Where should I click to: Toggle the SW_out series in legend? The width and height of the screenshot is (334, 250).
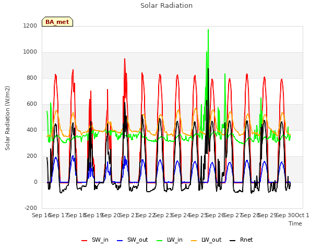pos(132,240)
